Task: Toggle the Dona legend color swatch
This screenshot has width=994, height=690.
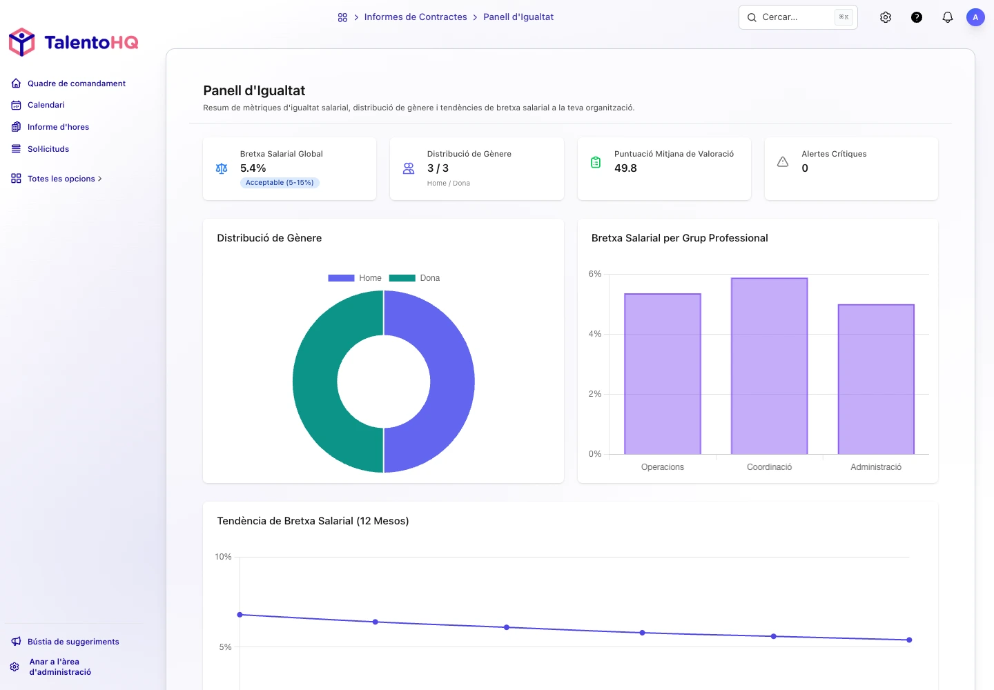Action: [x=402, y=278]
